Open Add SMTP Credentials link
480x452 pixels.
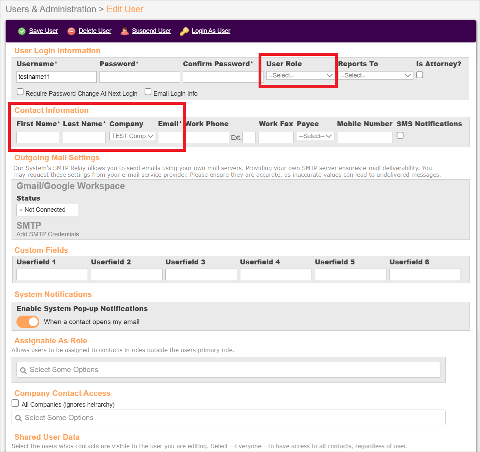(48, 234)
